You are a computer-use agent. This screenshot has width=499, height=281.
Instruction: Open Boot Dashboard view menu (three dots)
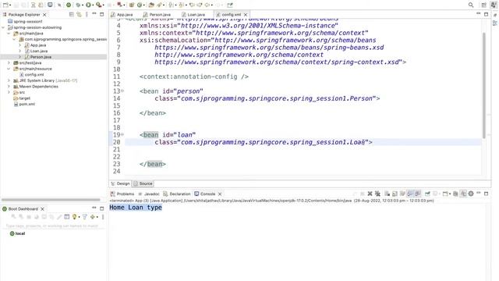(103, 217)
